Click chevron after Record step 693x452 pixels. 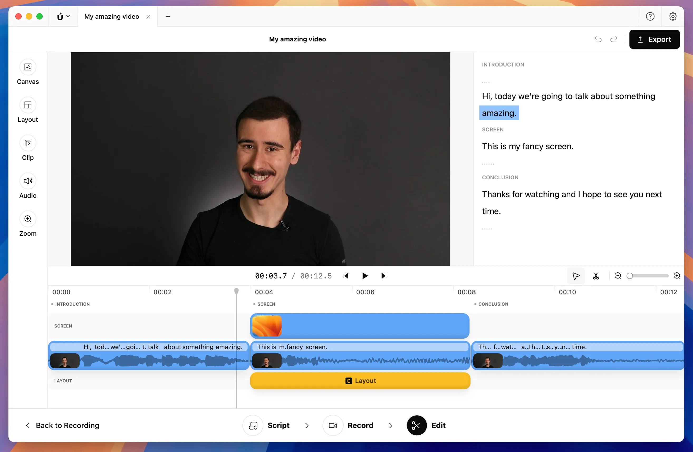coord(391,426)
